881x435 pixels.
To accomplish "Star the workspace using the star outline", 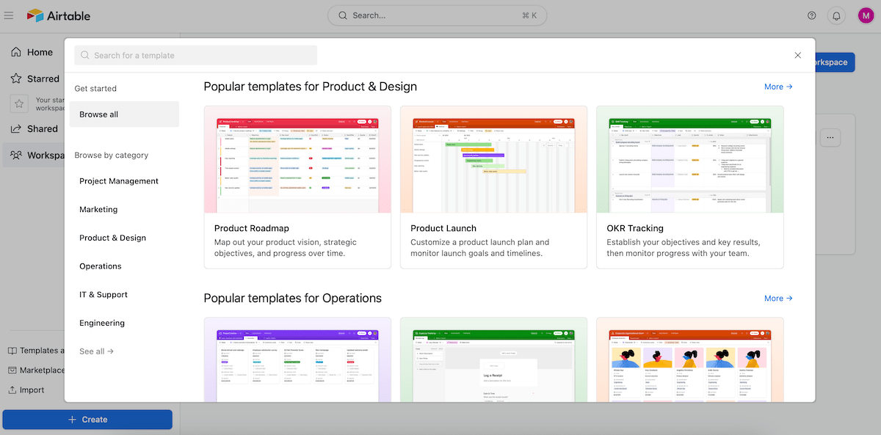I will coord(19,103).
